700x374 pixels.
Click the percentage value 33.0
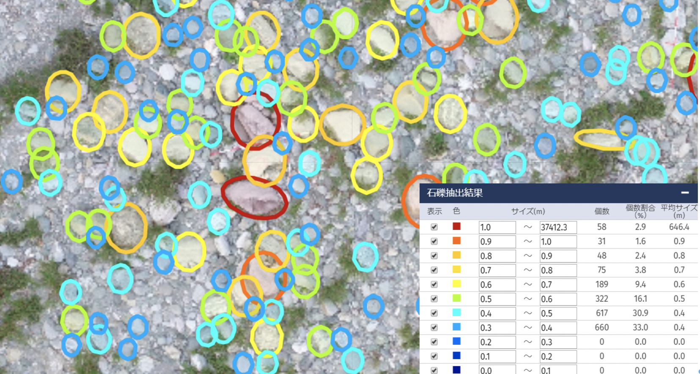(640, 328)
